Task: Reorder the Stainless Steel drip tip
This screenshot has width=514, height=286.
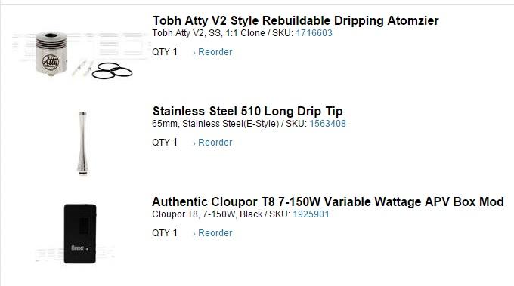Action: [212, 143]
